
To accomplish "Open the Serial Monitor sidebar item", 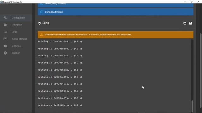I will pos(16,39).
